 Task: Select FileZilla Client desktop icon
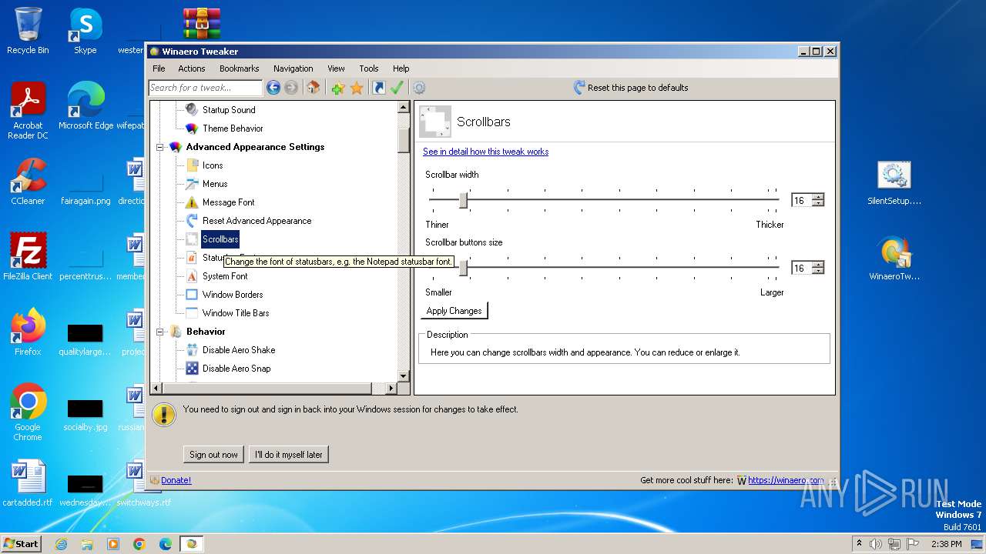pos(28,256)
